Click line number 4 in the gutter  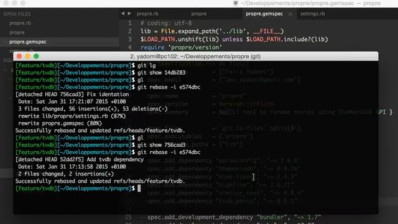pyautogui.click(x=130, y=47)
